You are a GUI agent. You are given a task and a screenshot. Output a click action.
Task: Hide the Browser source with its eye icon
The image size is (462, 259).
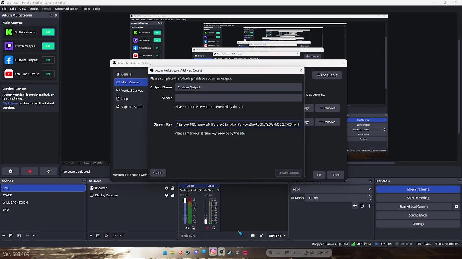[166, 188]
